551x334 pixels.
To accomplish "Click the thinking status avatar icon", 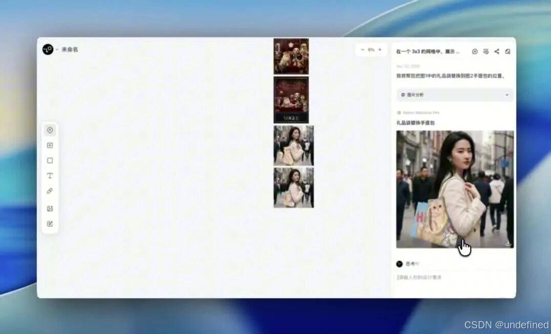I will 399,264.
